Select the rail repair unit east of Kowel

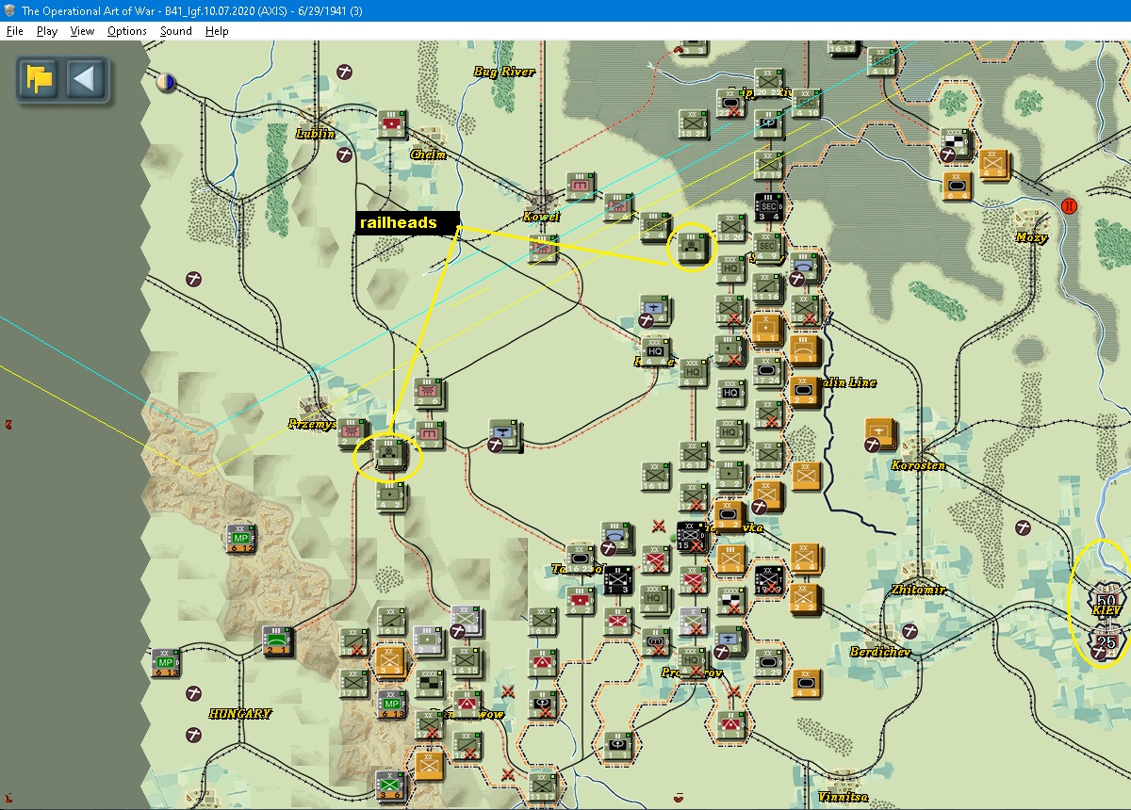click(692, 247)
